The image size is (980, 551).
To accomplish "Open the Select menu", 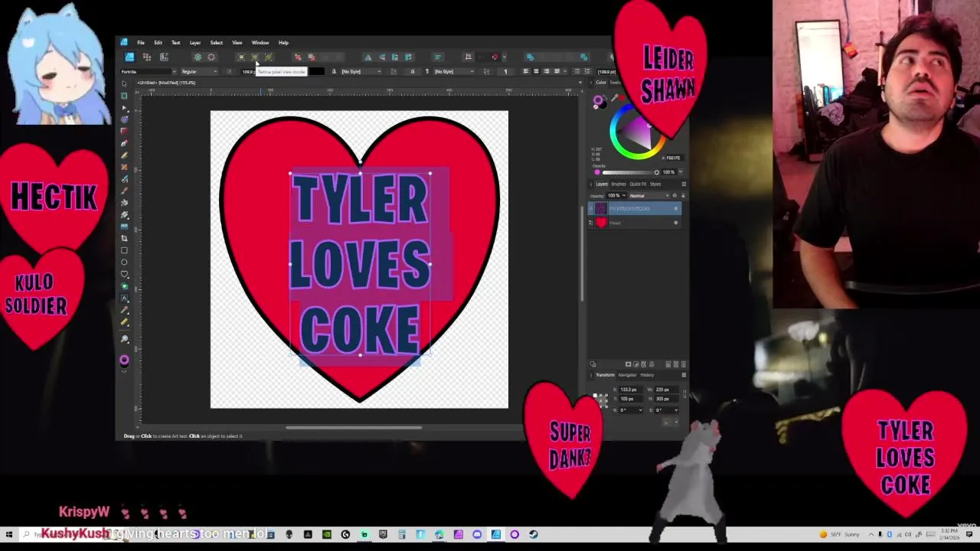I will [217, 43].
